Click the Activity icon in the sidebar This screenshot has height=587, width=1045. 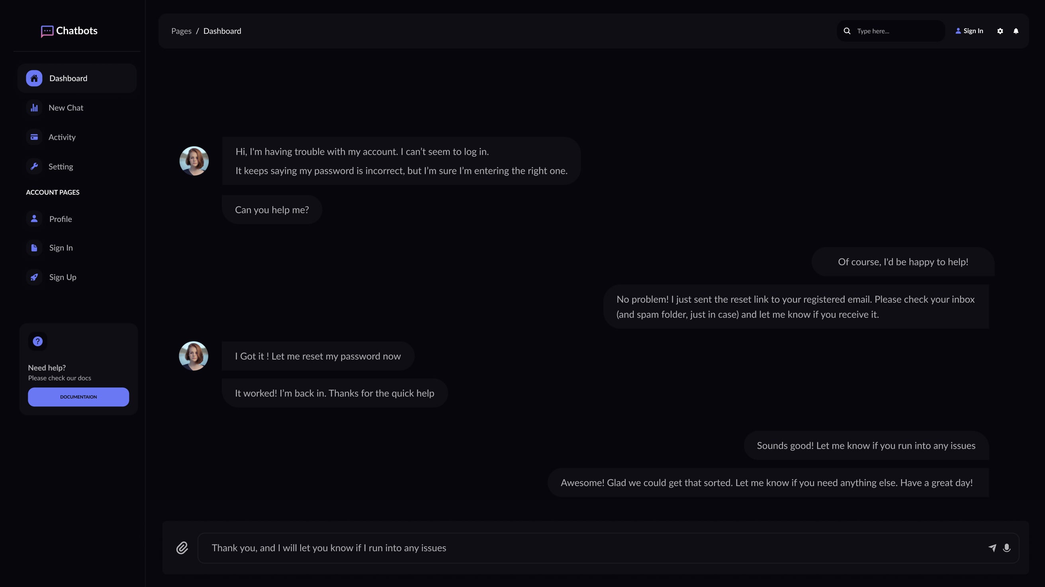pos(34,137)
